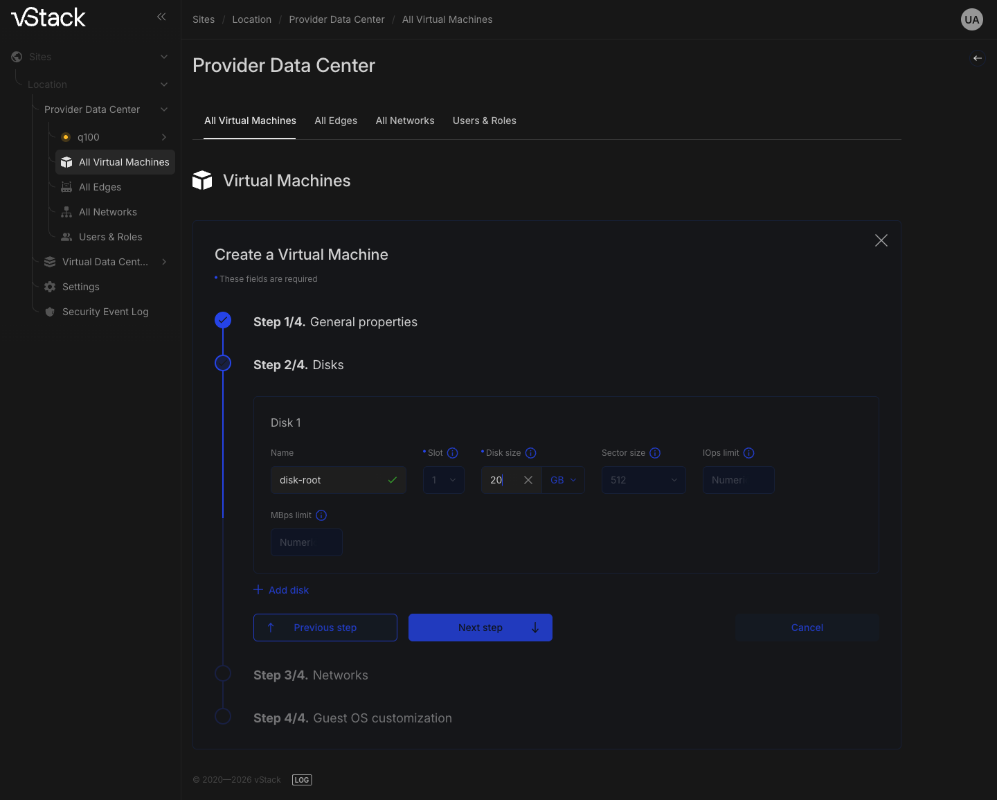Click the Add disk link
The image size is (997, 800).
[x=281, y=590]
